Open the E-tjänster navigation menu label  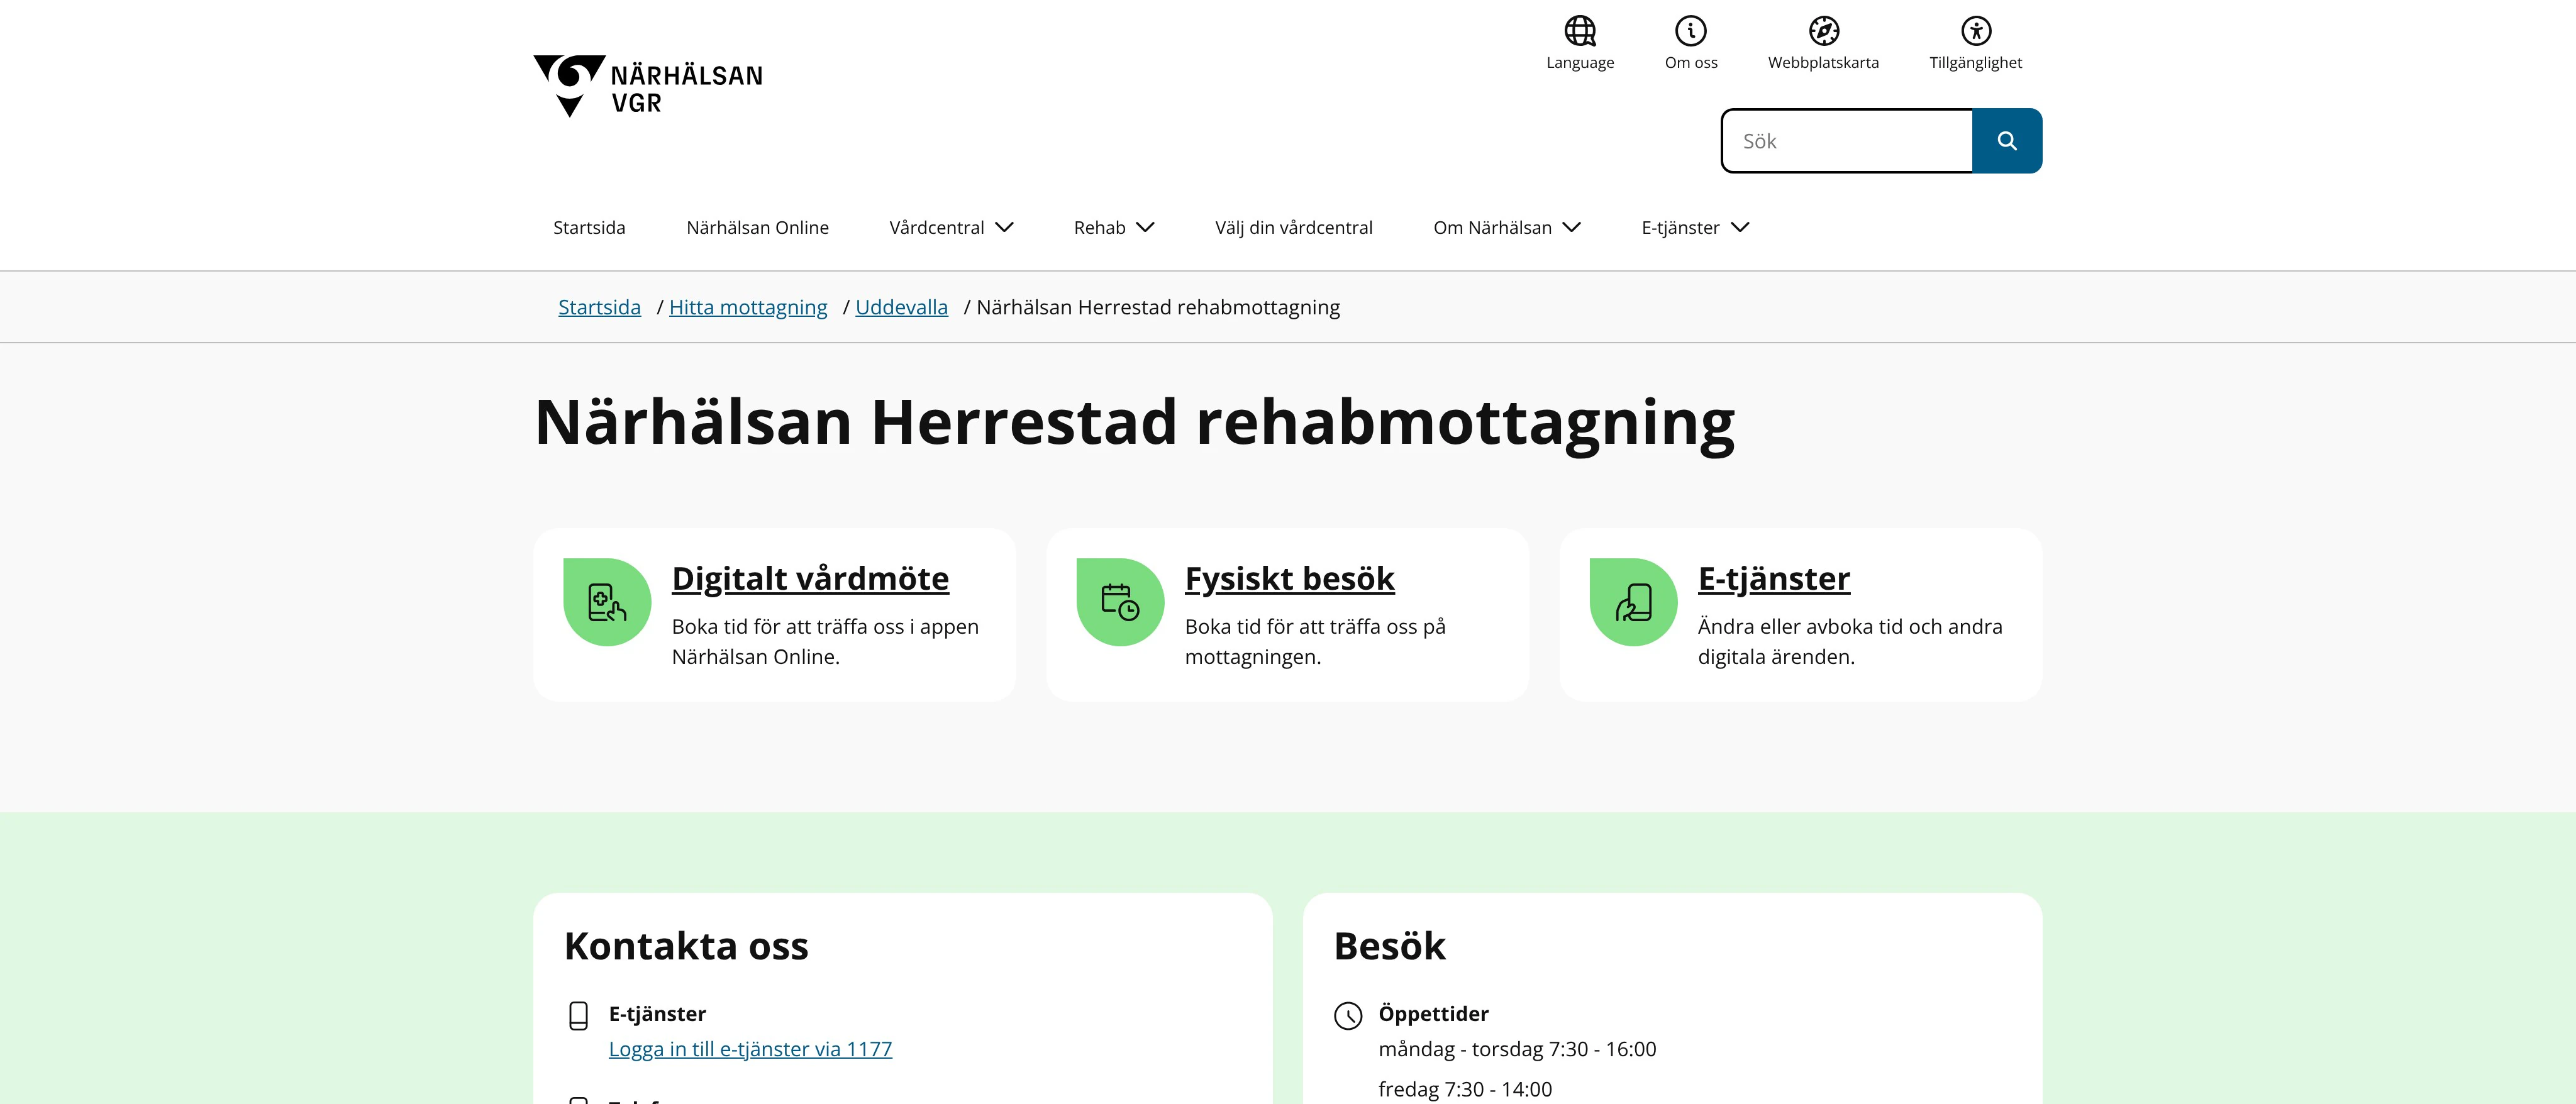pyautogui.click(x=1680, y=228)
